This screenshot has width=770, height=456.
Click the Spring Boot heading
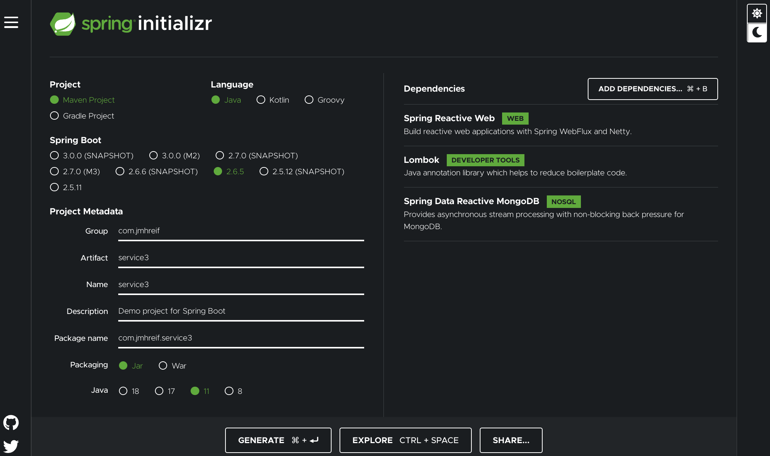[x=75, y=140]
